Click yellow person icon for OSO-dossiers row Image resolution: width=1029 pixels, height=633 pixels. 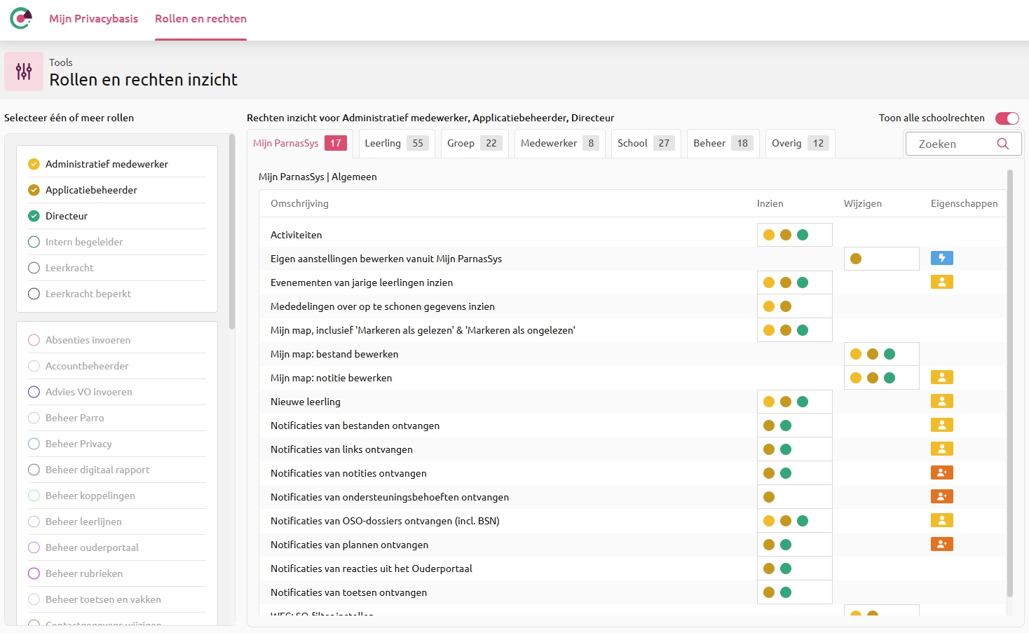(942, 520)
